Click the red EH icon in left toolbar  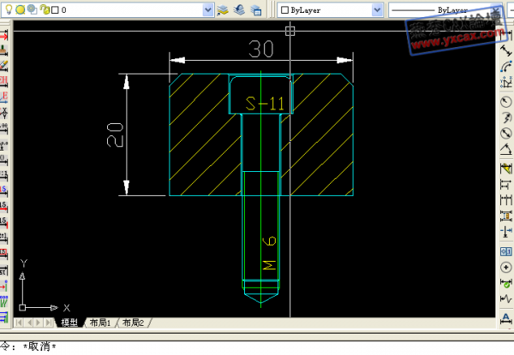[x=3, y=80]
